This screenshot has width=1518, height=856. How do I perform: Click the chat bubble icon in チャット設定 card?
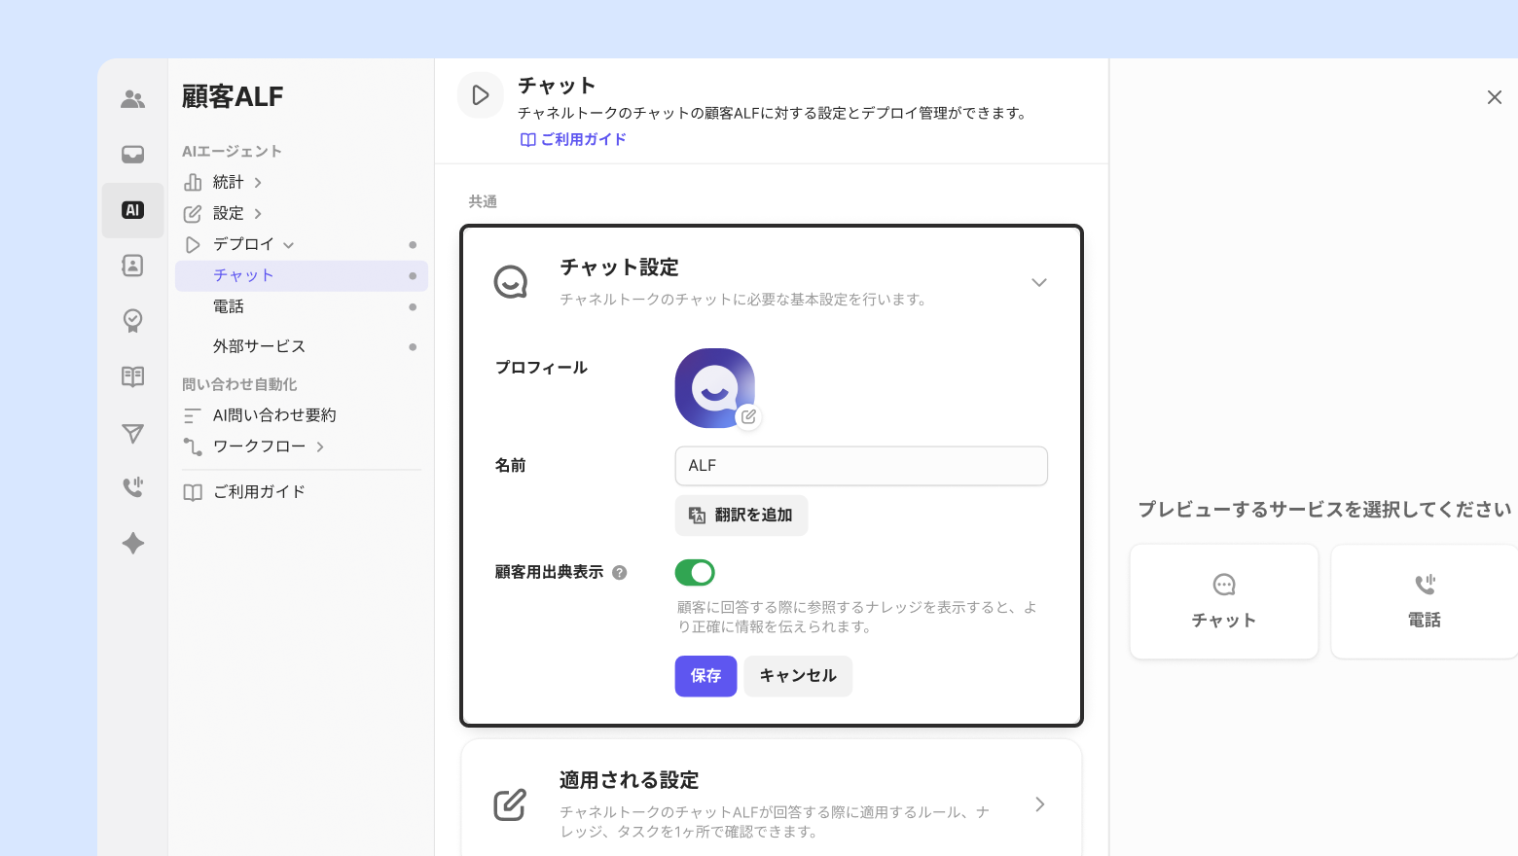[x=511, y=282]
